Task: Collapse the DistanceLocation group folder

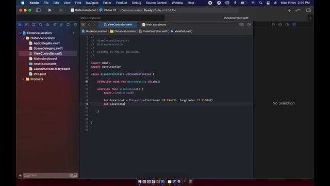Action: [x=24, y=38]
